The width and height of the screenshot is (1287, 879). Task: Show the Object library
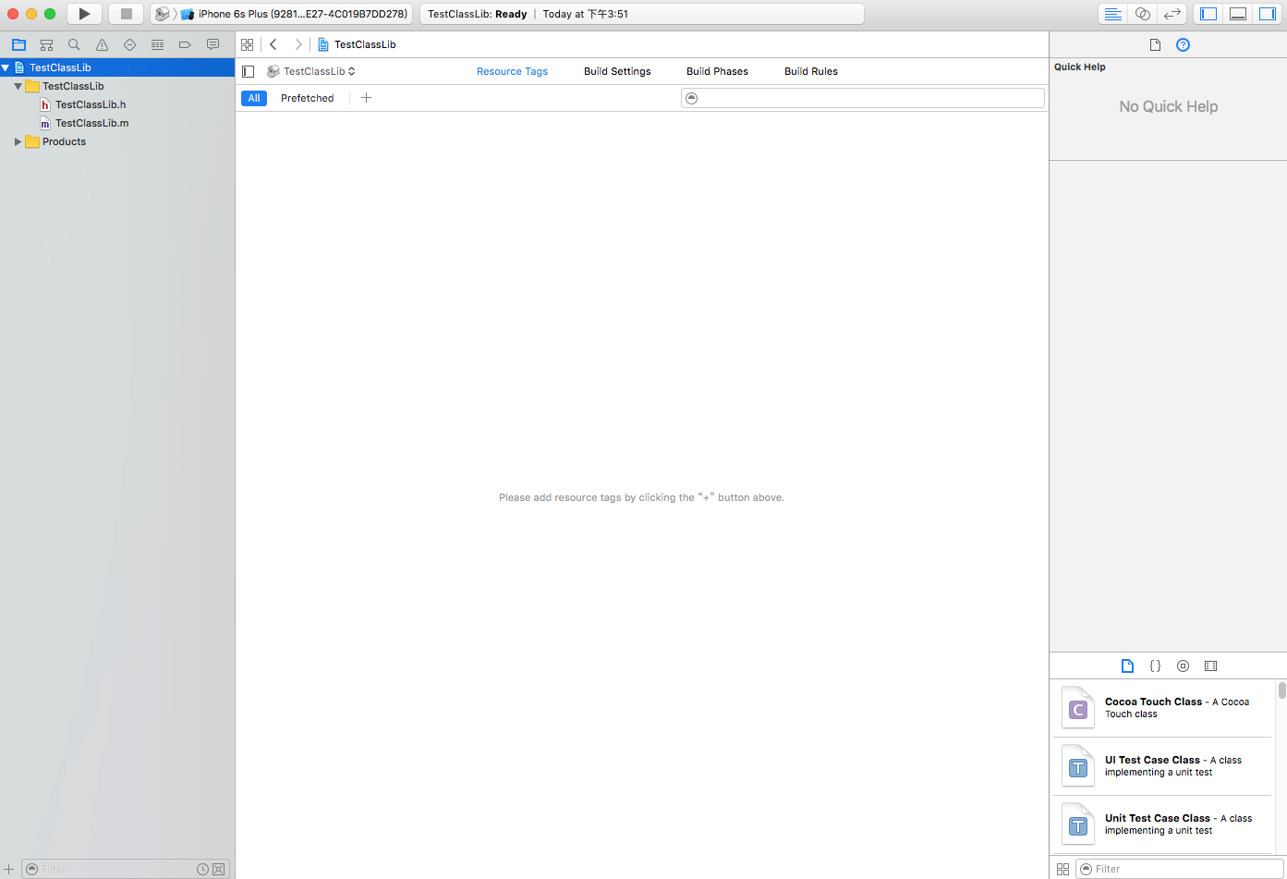[x=1183, y=665]
